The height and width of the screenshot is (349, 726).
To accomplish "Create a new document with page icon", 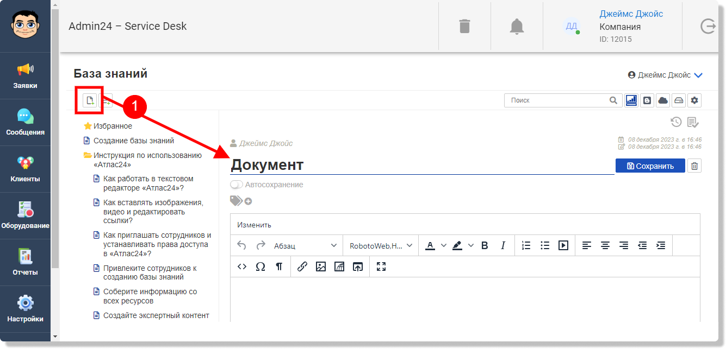I will pyautogui.click(x=90, y=100).
